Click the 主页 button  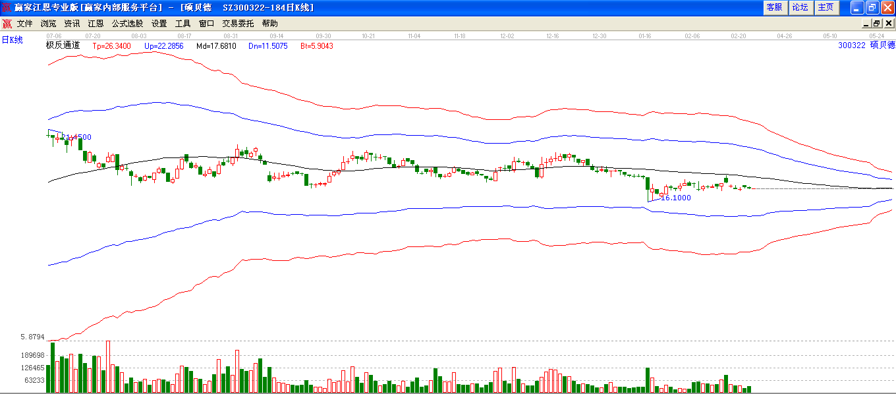click(826, 7)
